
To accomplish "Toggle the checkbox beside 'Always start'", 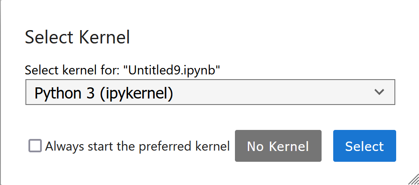I will pos(35,146).
